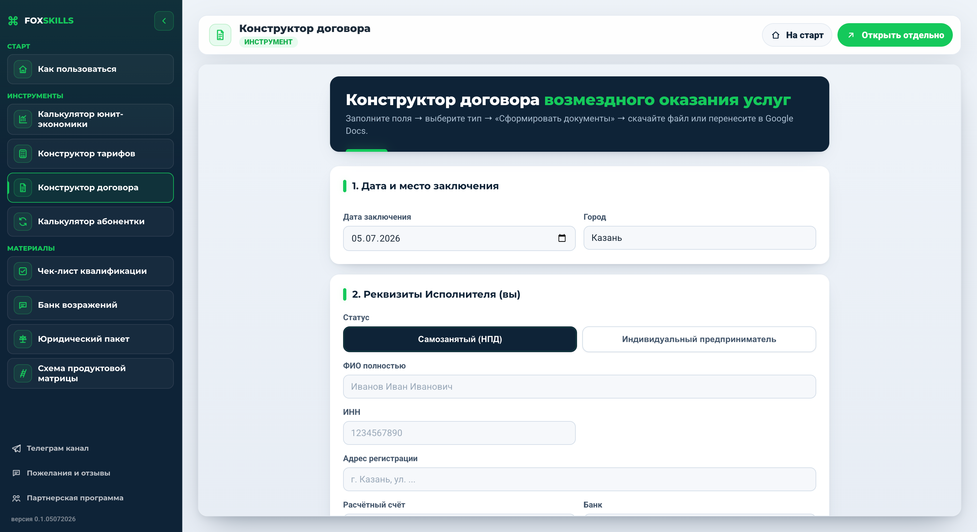Click the refresh icon for Калькулятор абонентки
Screen dimensions: 977x532
tap(23, 221)
